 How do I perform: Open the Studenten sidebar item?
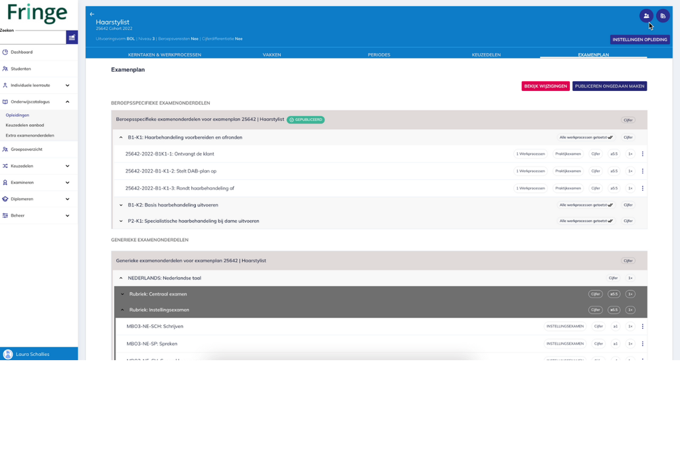pos(21,68)
